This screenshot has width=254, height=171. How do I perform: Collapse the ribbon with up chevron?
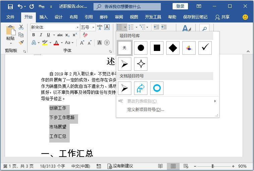[248, 51]
